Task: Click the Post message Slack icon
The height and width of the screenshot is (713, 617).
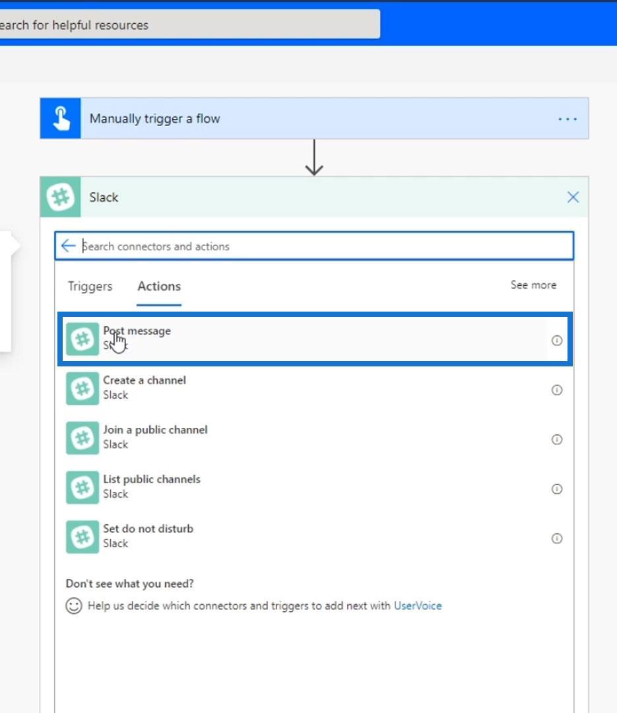Action: click(x=82, y=339)
